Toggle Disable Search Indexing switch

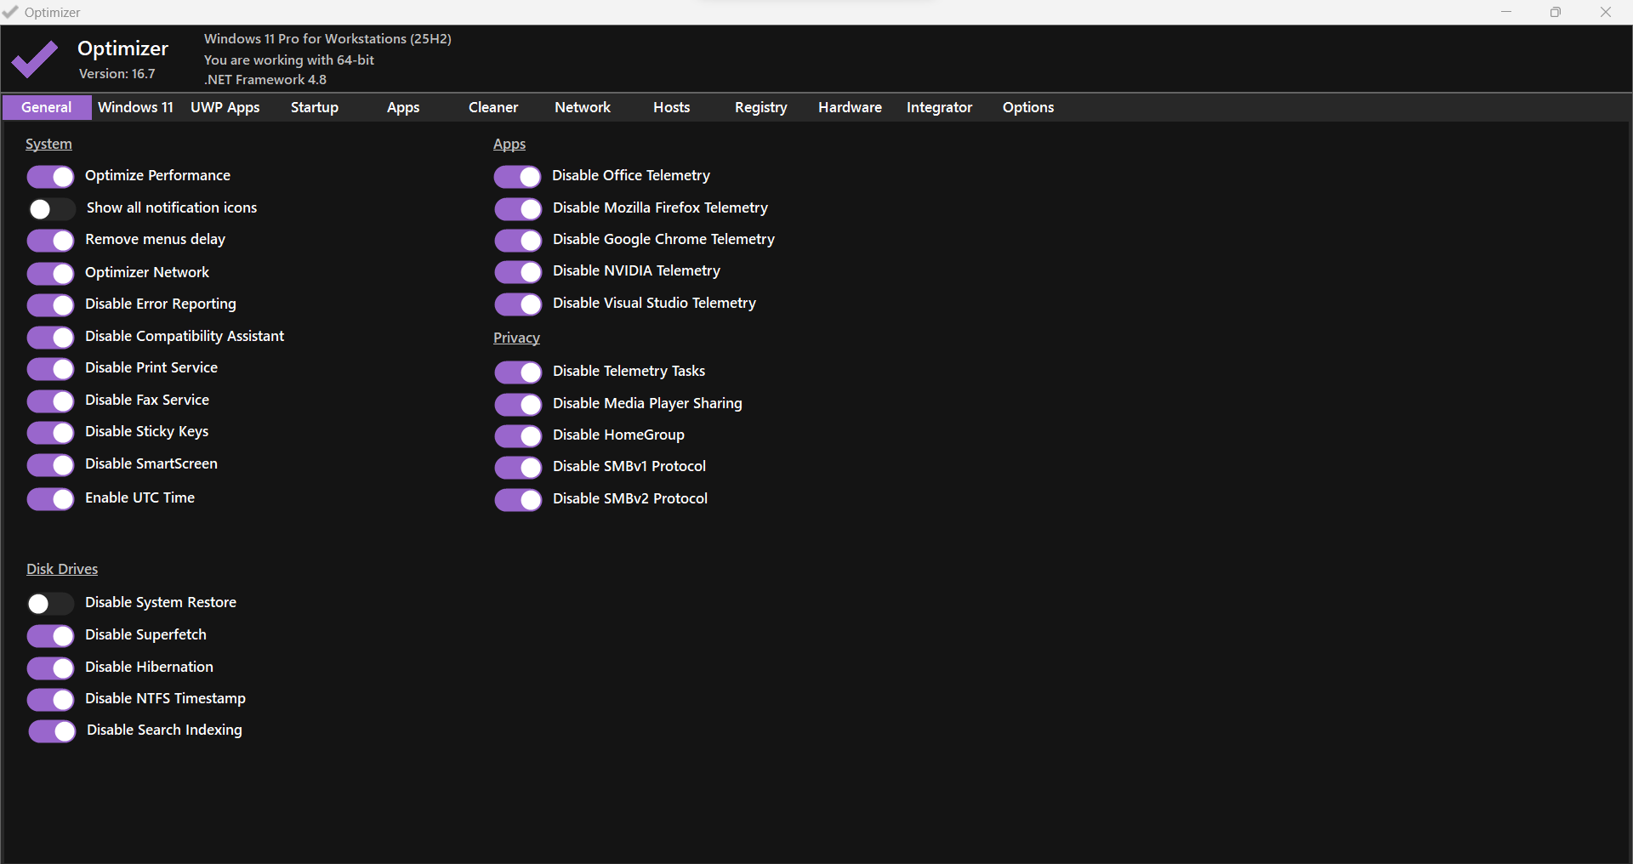pos(53,731)
